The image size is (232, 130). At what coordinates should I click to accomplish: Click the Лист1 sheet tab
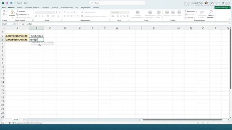point(16,120)
